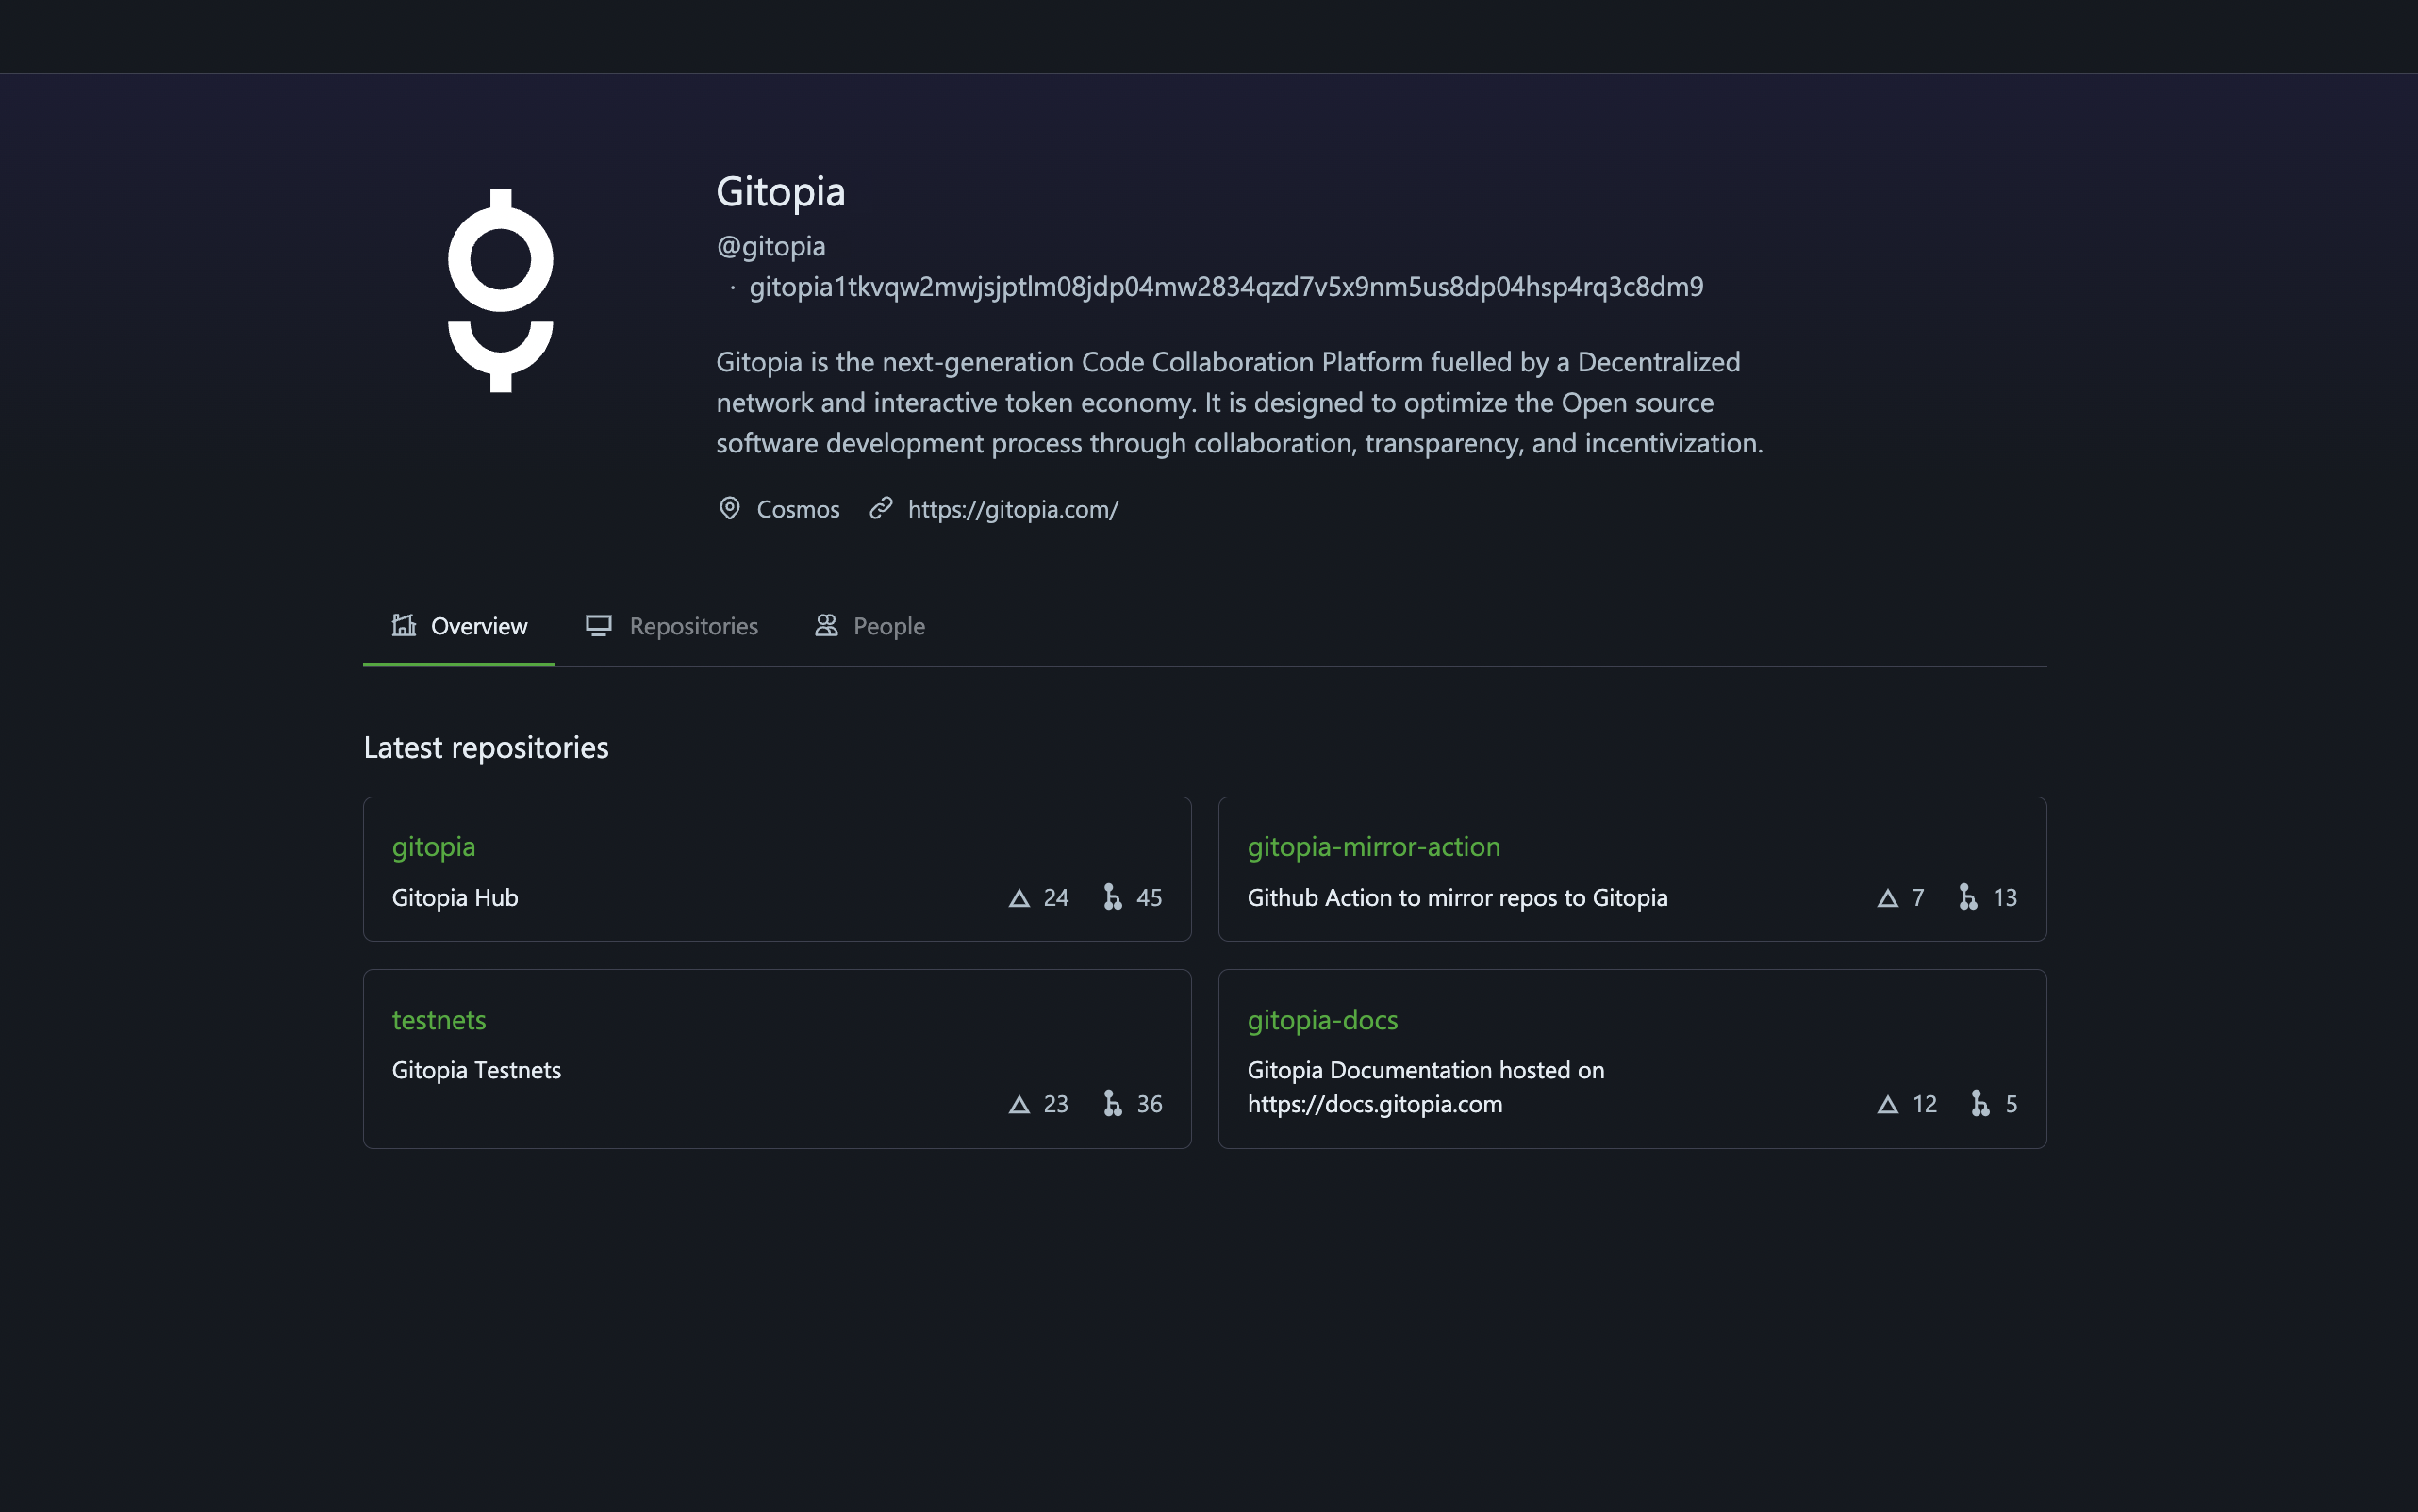2418x1512 pixels.
Task: Click the fork icon on gitopia-mirror-action card
Action: click(x=1968, y=897)
